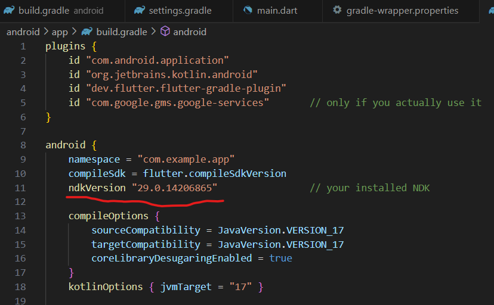The image size is (494, 305).
Task: Click the gear icon on gradle-wrapper.properties tab
Action: [x=337, y=10]
